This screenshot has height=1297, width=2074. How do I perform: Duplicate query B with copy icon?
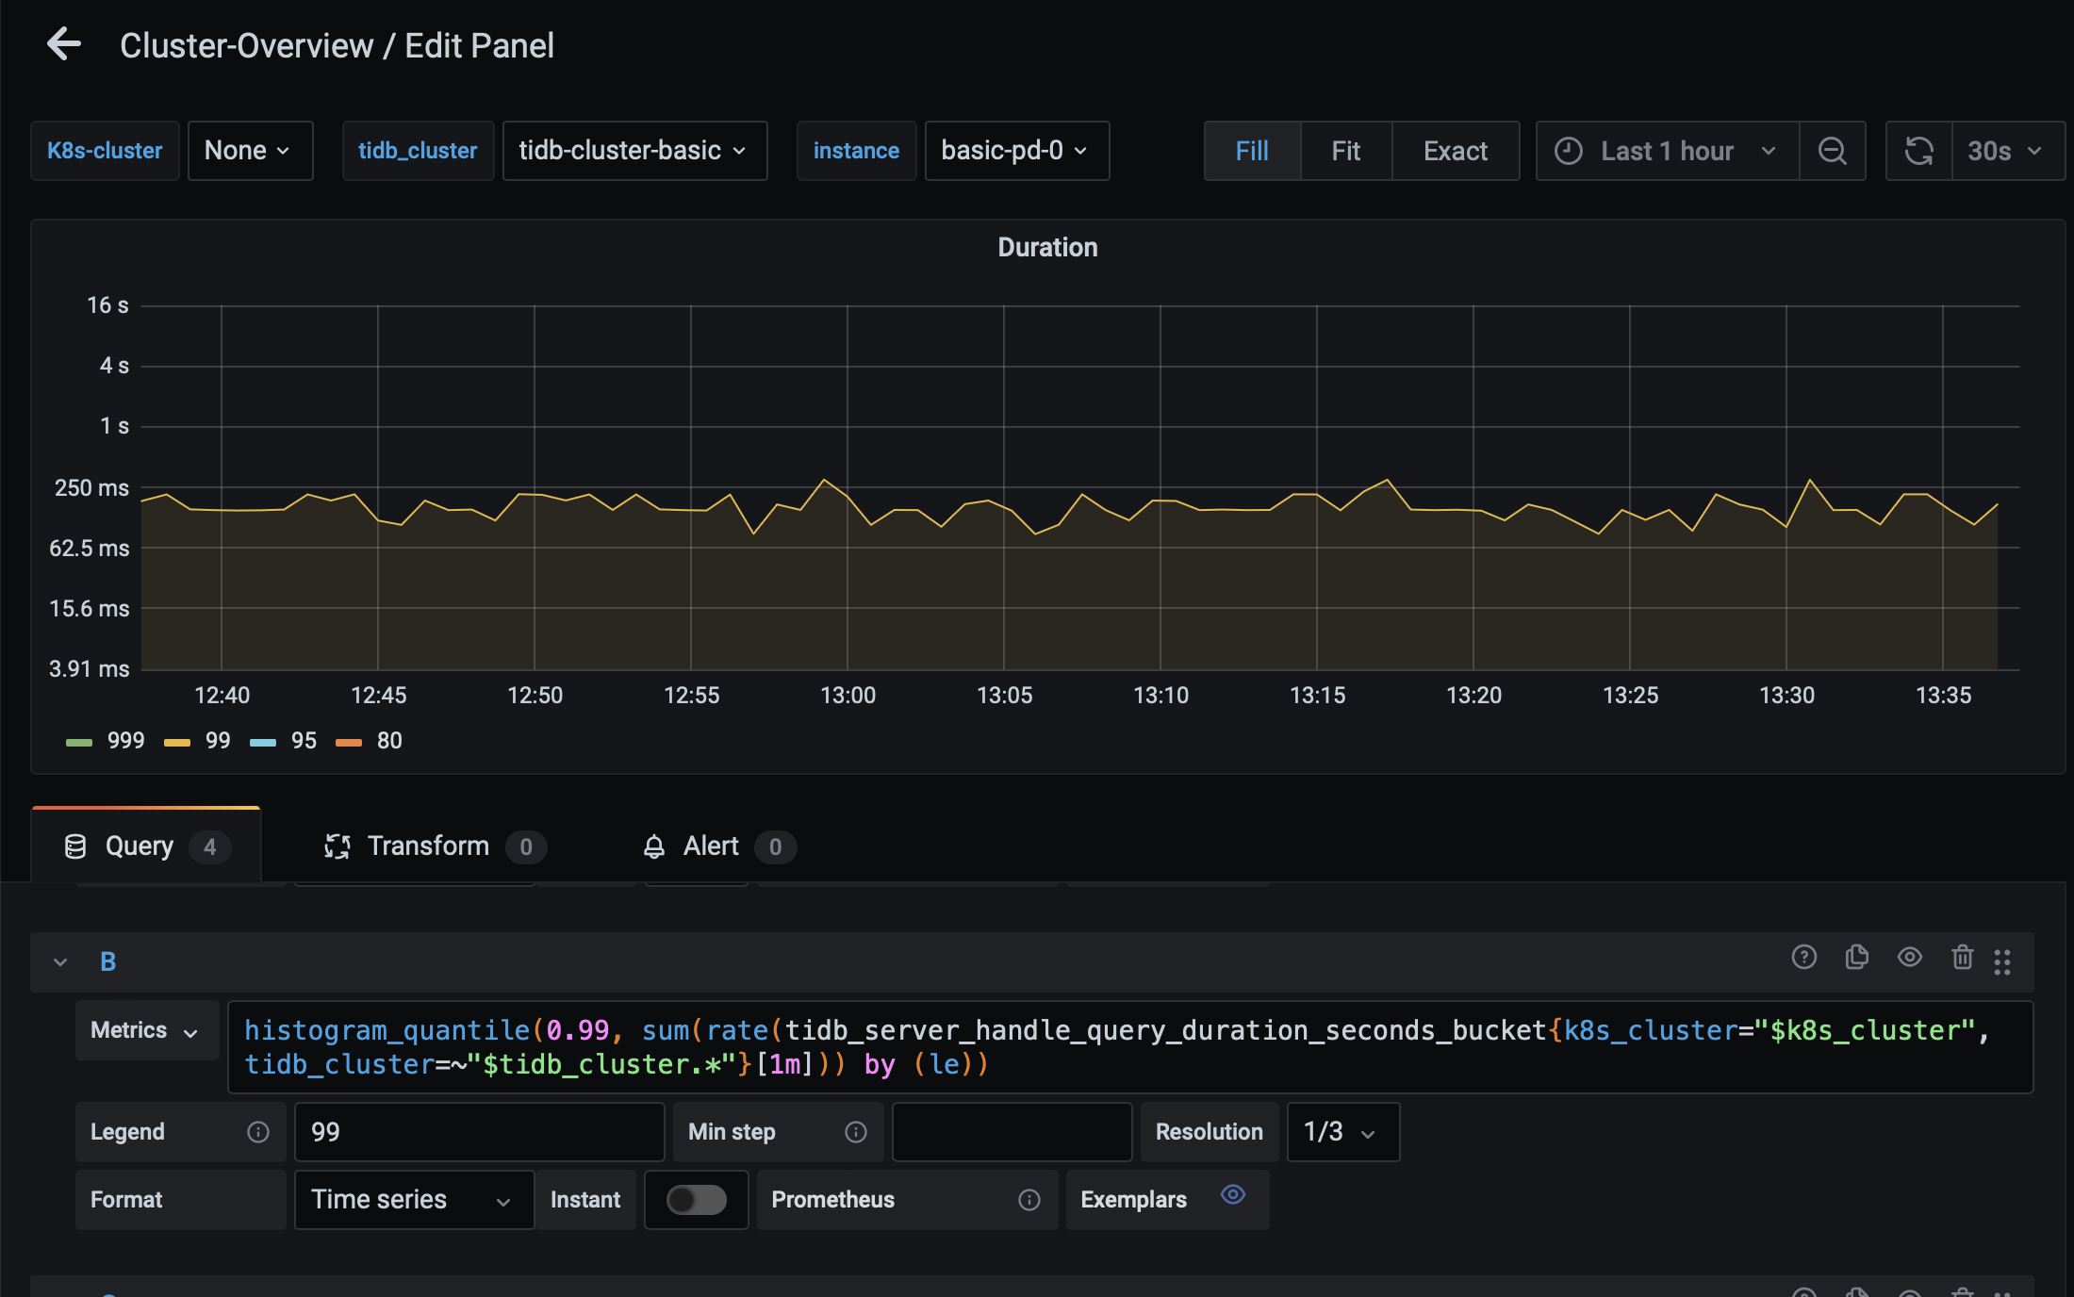click(1856, 958)
